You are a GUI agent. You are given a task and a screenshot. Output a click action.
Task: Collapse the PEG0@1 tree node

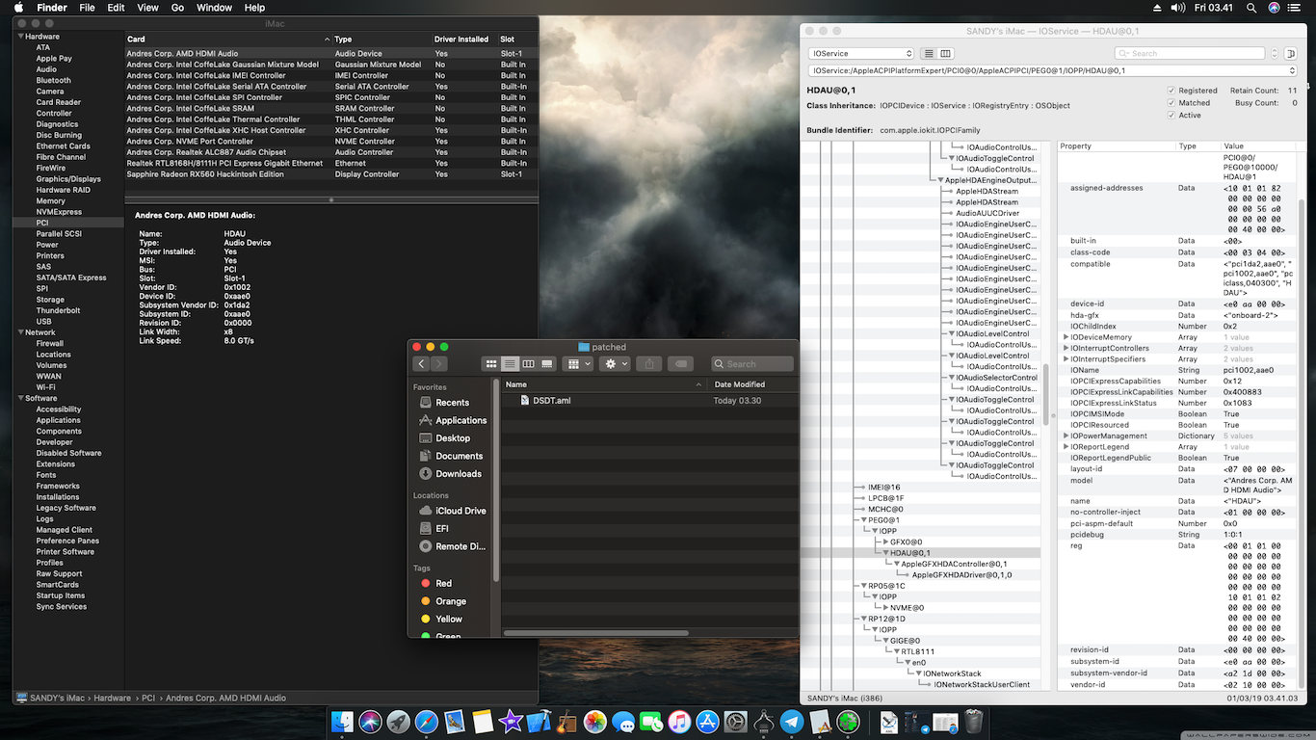pyautogui.click(x=862, y=520)
